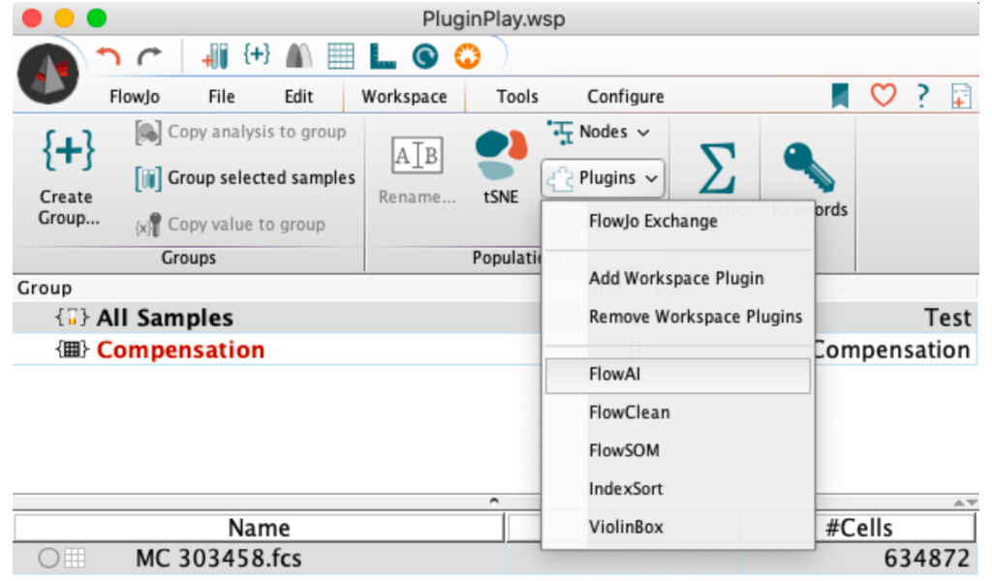Click the bookmark icon in ribbon

click(x=840, y=95)
